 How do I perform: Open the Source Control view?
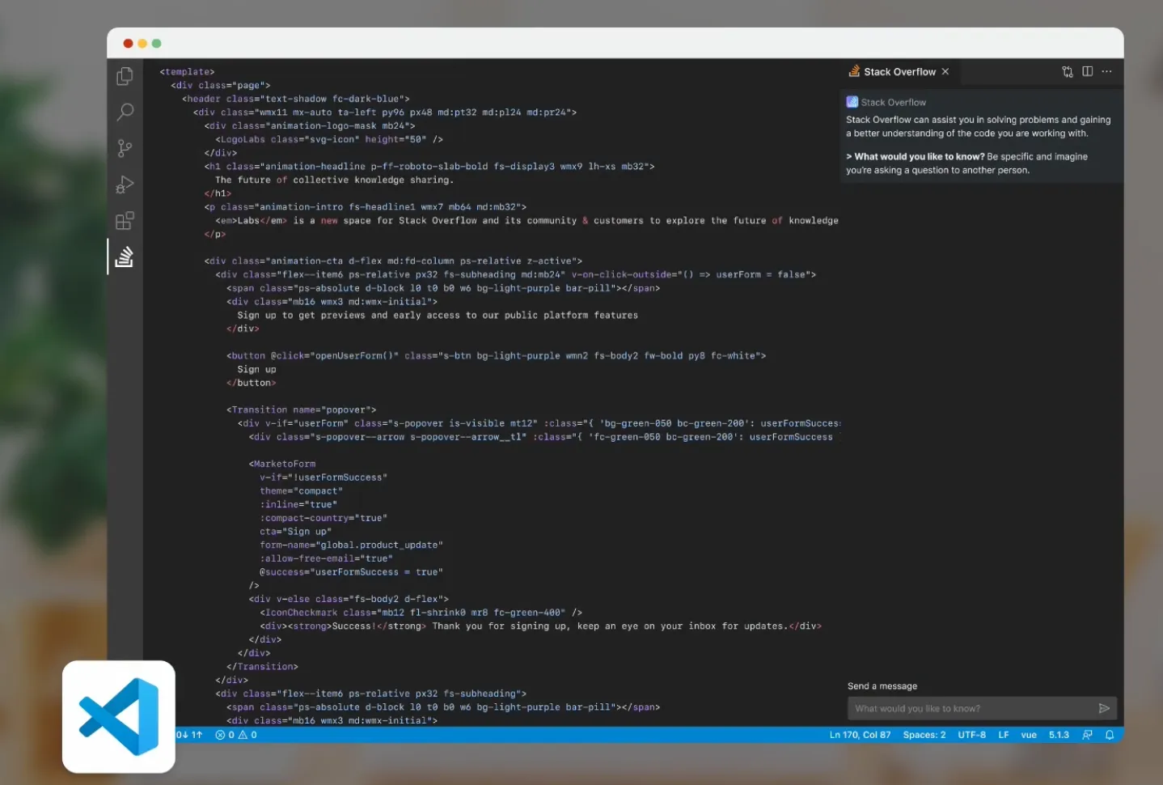pos(125,148)
